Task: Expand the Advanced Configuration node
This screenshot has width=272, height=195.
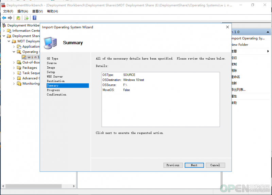Action: (14, 78)
